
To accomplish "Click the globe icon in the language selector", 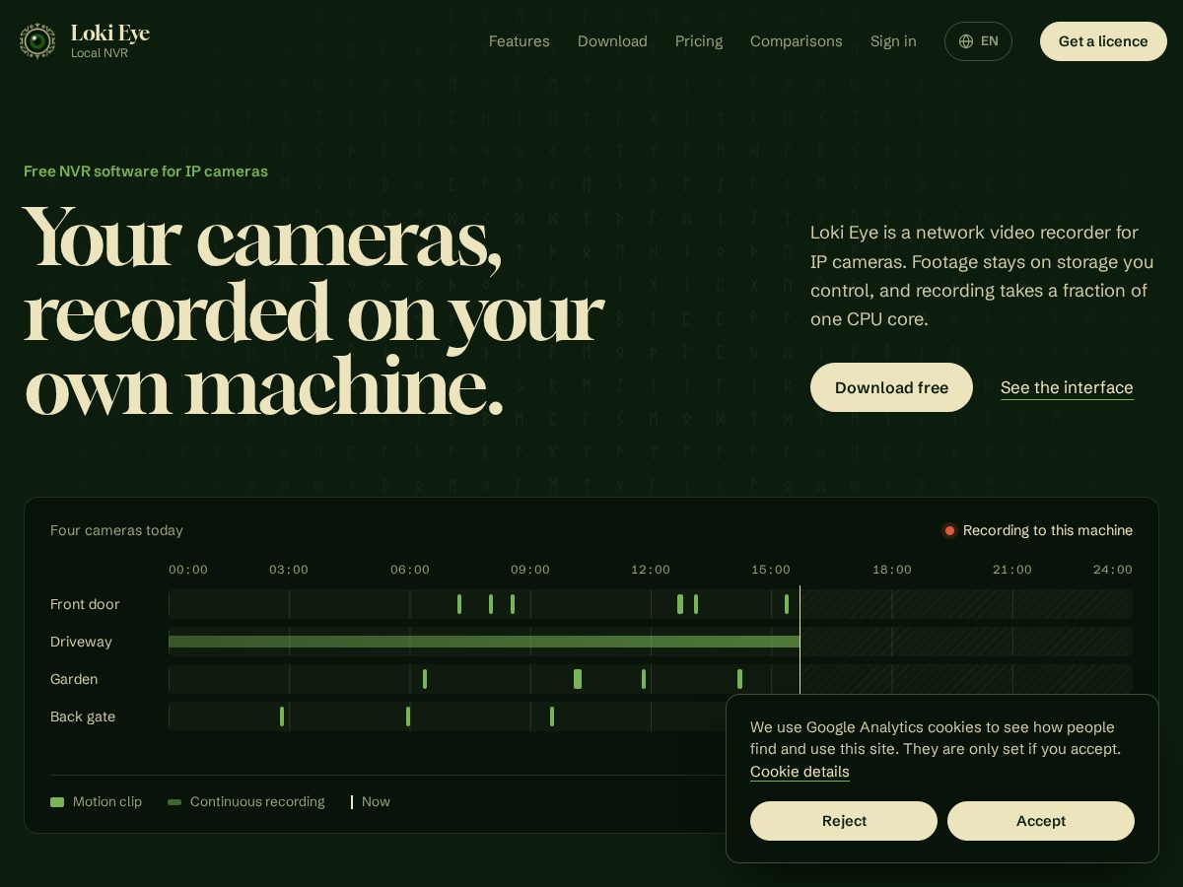I will [966, 41].
